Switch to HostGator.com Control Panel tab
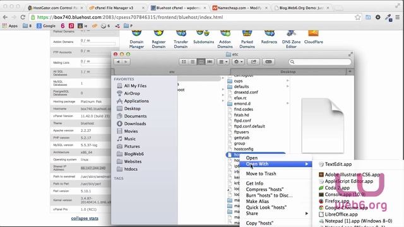 pyautogui.click(x=56, y=8)
